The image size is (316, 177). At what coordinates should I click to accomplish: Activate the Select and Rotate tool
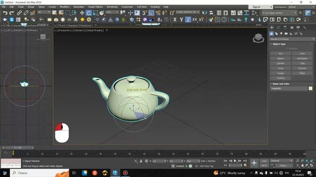pyautogui.click(x=88, y=13)
